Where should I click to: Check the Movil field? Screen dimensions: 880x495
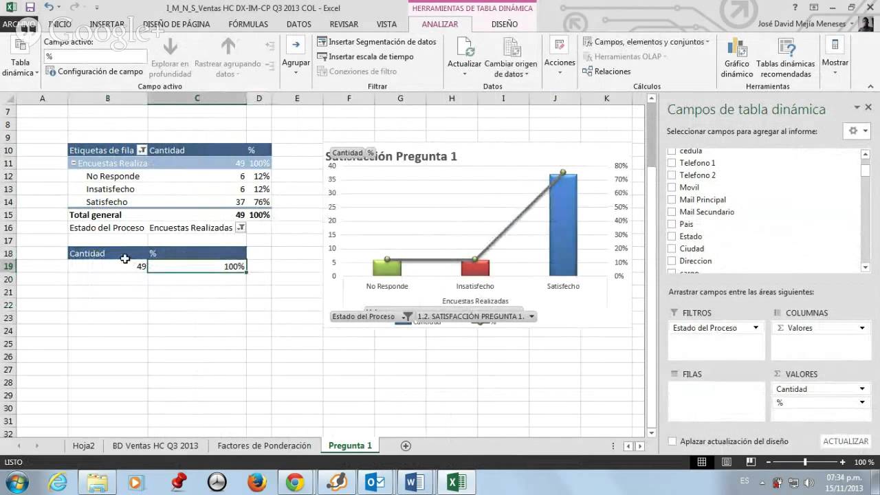tap(673, 188)
